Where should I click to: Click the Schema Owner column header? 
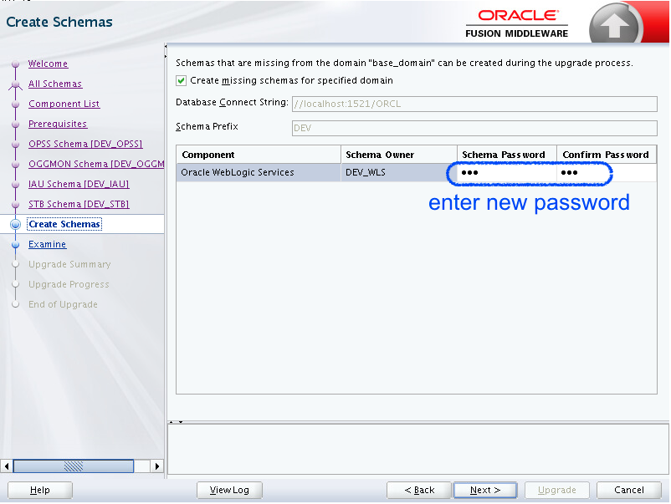(x=399, y=155)
